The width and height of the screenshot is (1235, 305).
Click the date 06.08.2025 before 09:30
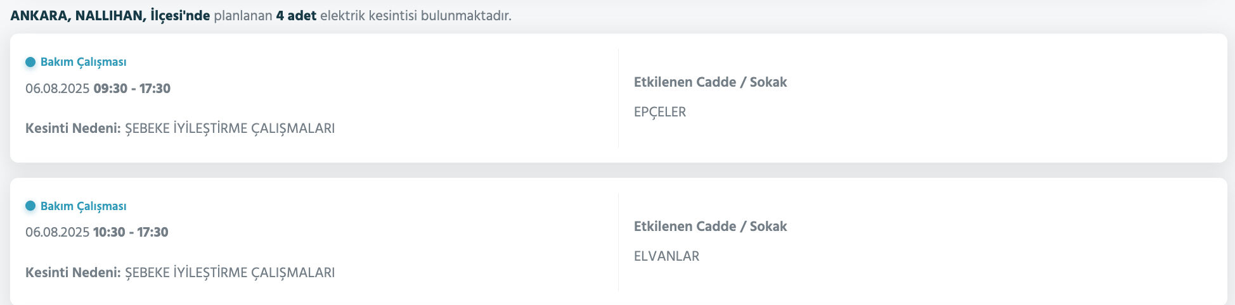[x=58, y=89]
